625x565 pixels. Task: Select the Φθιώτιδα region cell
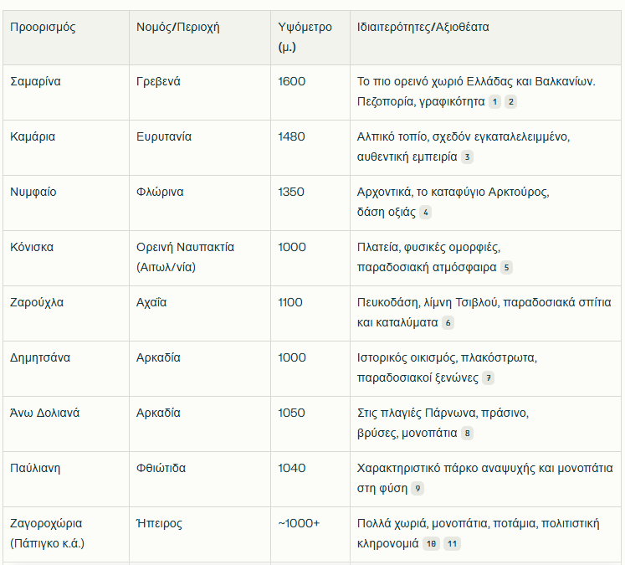pos(200,480)
